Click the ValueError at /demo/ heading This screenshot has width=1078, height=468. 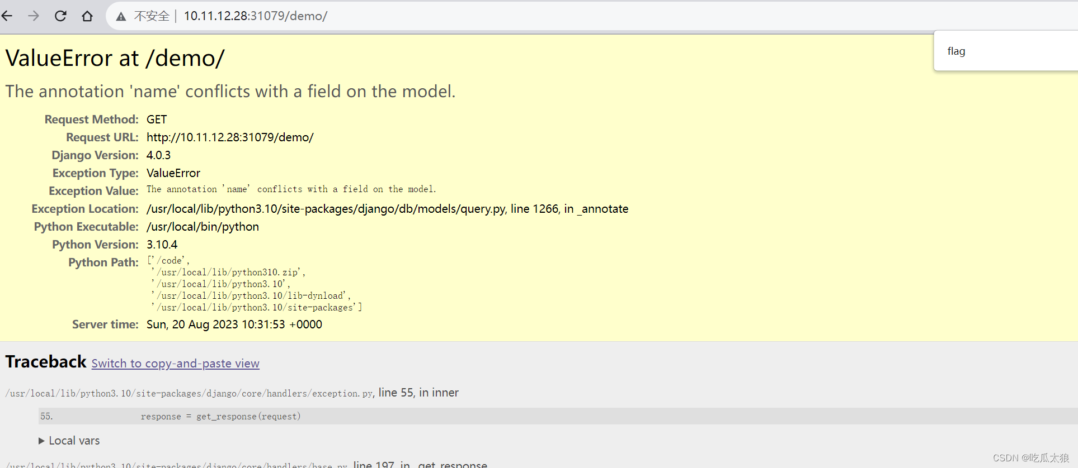tap(115, 58)
